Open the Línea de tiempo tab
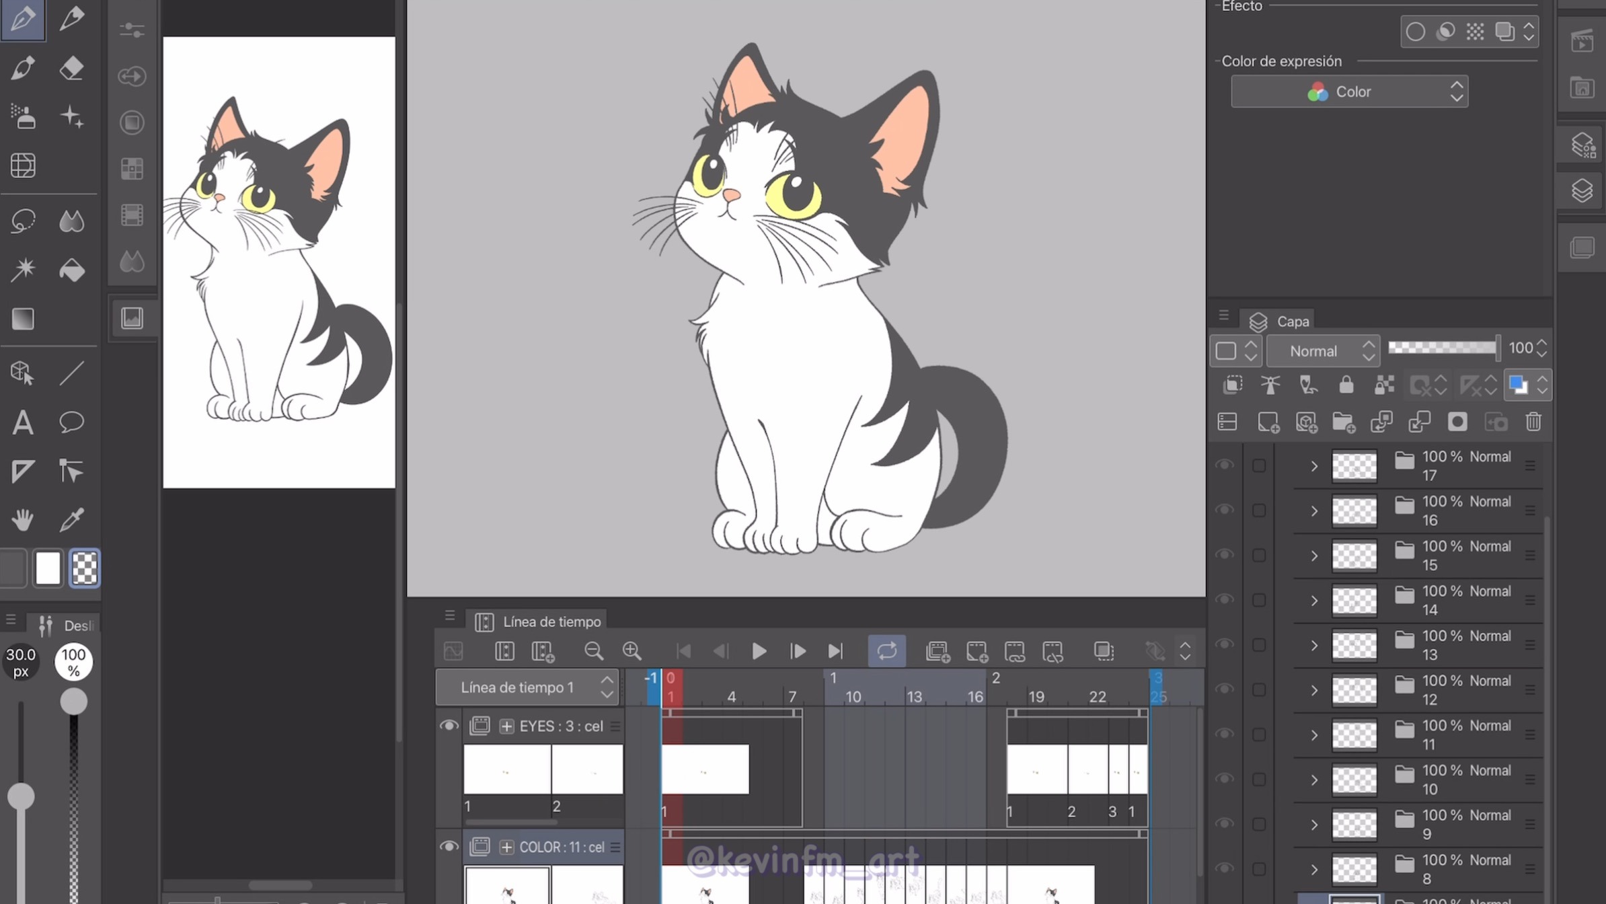 [538, 621]
